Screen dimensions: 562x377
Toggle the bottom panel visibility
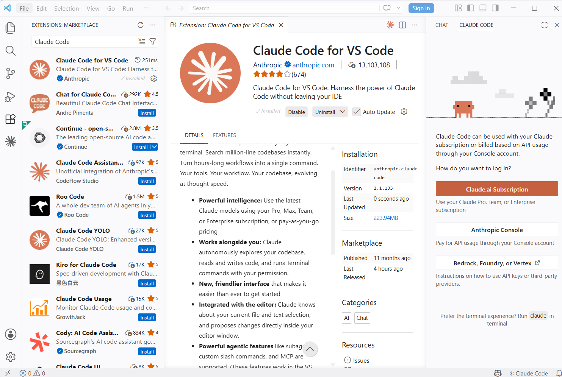pos(483,8)
